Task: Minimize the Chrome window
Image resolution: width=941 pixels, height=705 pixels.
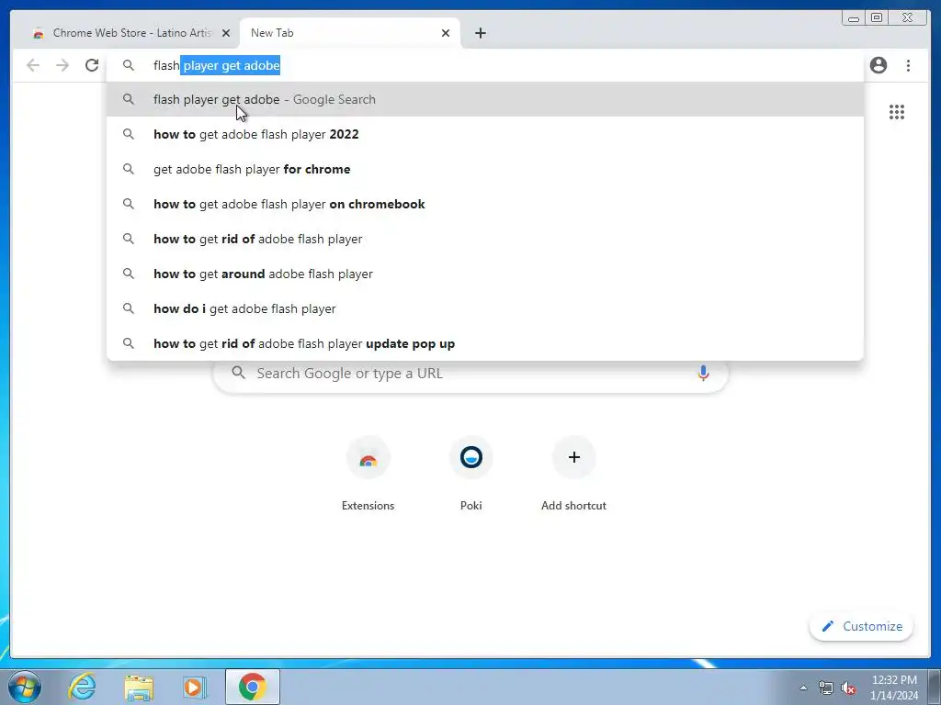Action: [x=854, y=18]
